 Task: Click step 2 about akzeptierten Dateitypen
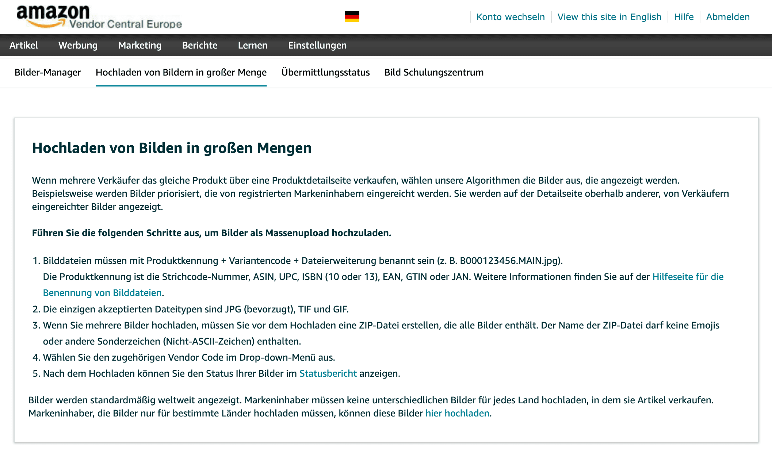tap(196, 309)
